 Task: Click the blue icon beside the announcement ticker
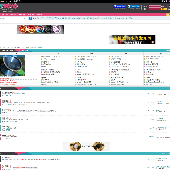(x=31, y=18)
